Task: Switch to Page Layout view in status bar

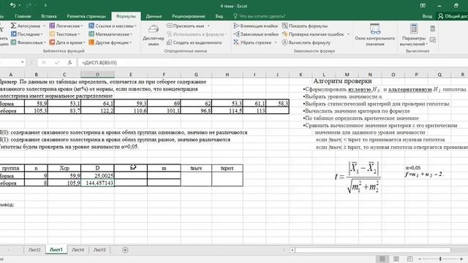Action: 396,259
